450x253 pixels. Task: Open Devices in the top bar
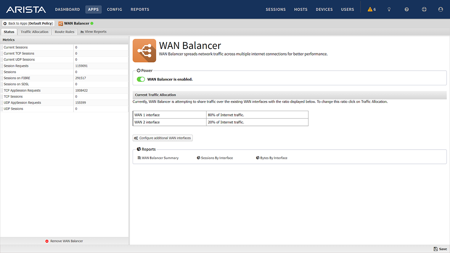point(324,9)
